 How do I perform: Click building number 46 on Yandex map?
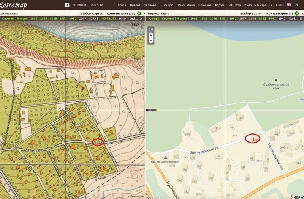(x=219, y=156)
